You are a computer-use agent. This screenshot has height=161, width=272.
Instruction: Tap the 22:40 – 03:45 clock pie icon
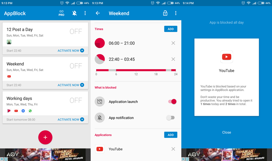pos(100,59)
